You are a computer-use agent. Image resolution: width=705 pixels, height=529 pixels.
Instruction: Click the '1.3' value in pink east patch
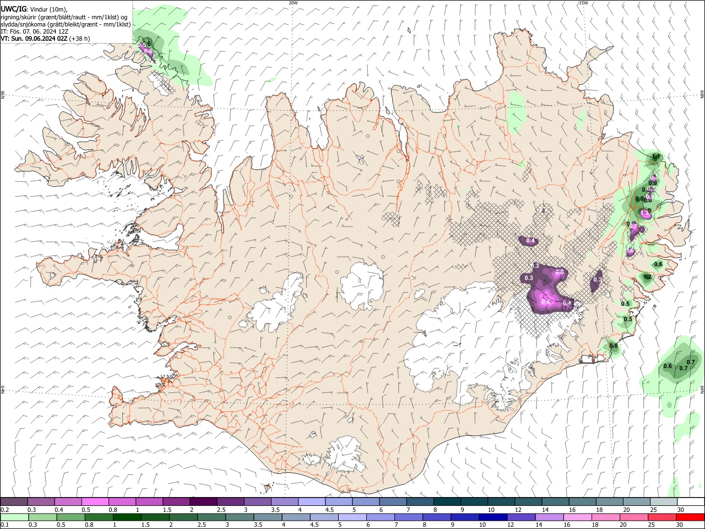click(x=646, y=212)
